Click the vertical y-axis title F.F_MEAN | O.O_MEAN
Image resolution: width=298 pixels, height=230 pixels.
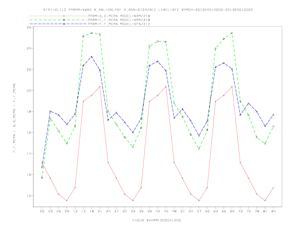[14, 118]
